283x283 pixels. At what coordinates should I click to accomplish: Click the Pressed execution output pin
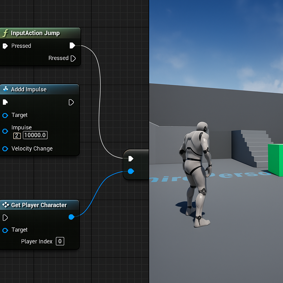(x=73, y=46)
